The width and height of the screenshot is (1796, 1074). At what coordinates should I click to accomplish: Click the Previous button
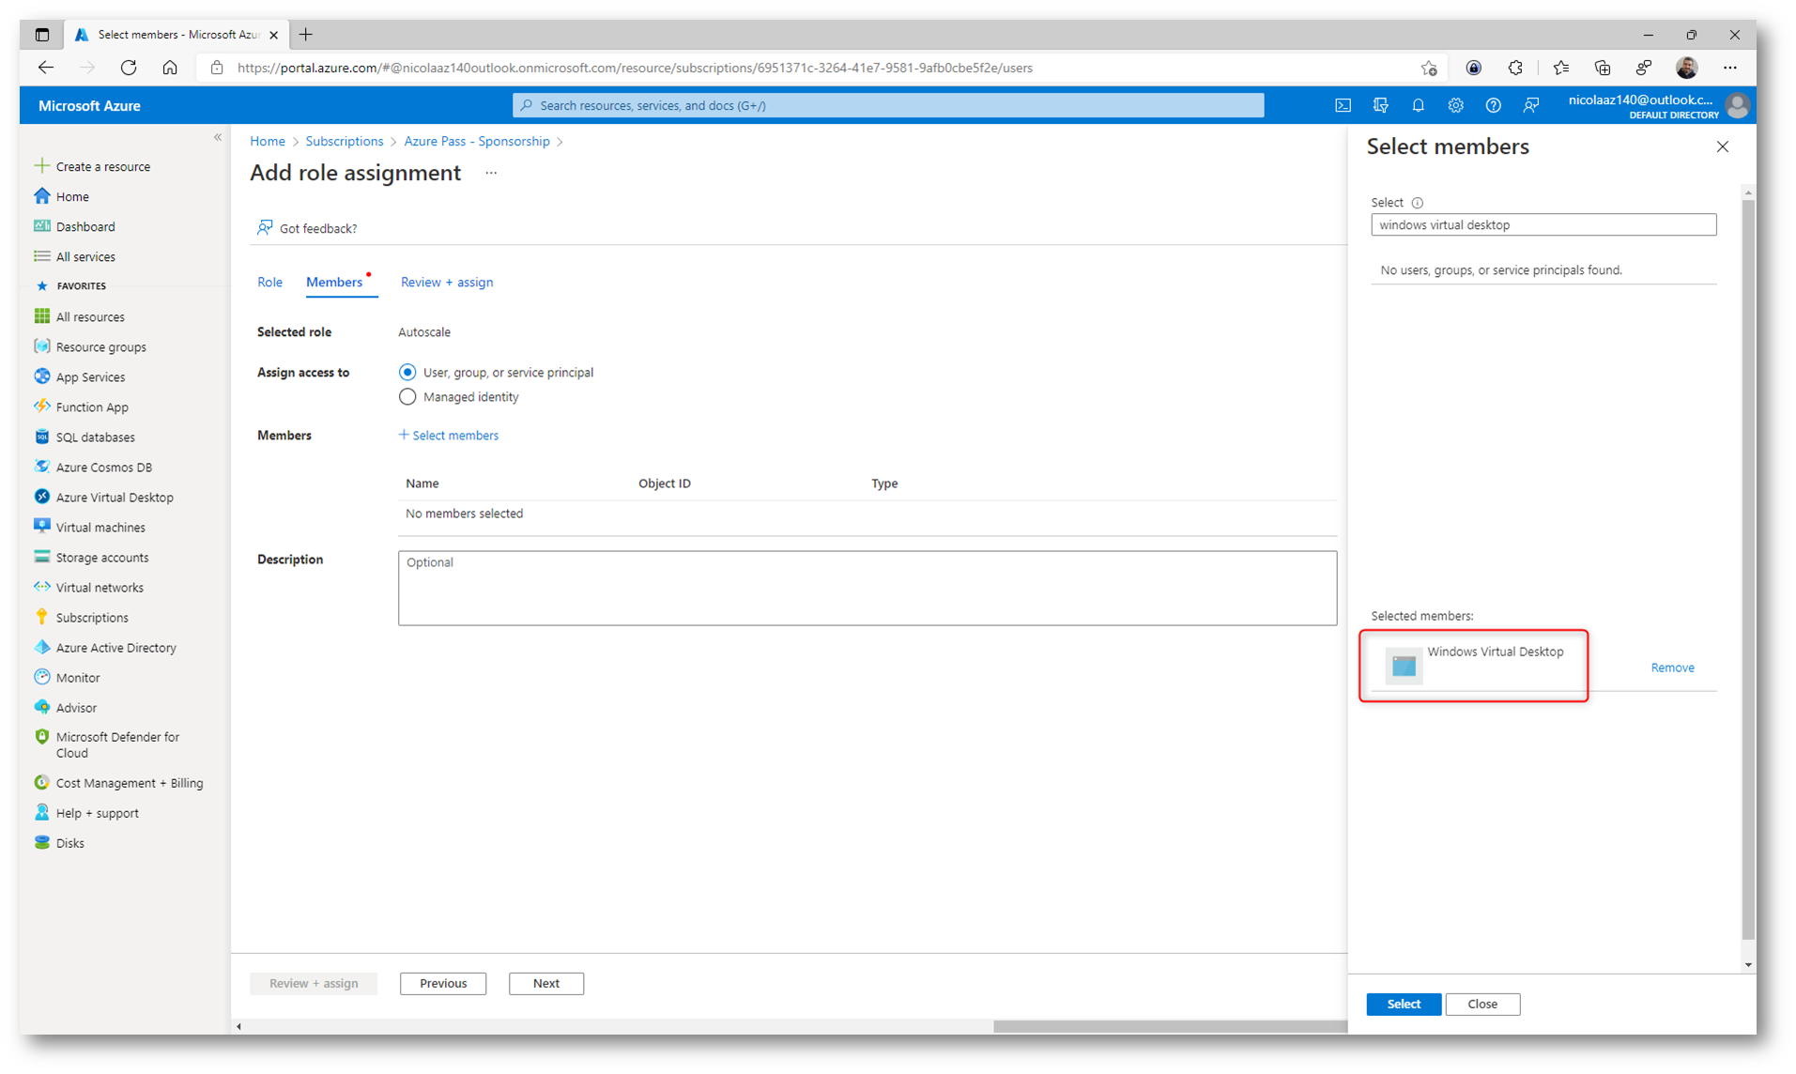[x=443, y=983]
